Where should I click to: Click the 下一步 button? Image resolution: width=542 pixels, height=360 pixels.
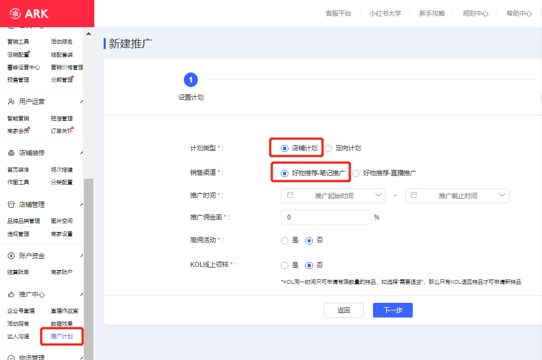pyautogui.click(x=393, y=310)
